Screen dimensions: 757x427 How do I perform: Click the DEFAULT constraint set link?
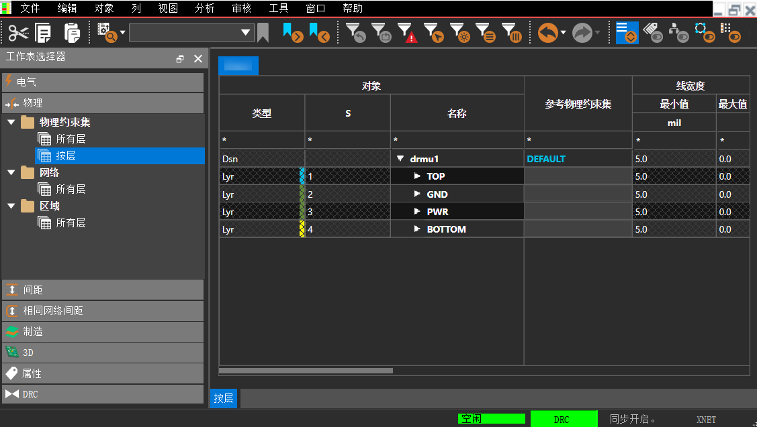point(546,159)
